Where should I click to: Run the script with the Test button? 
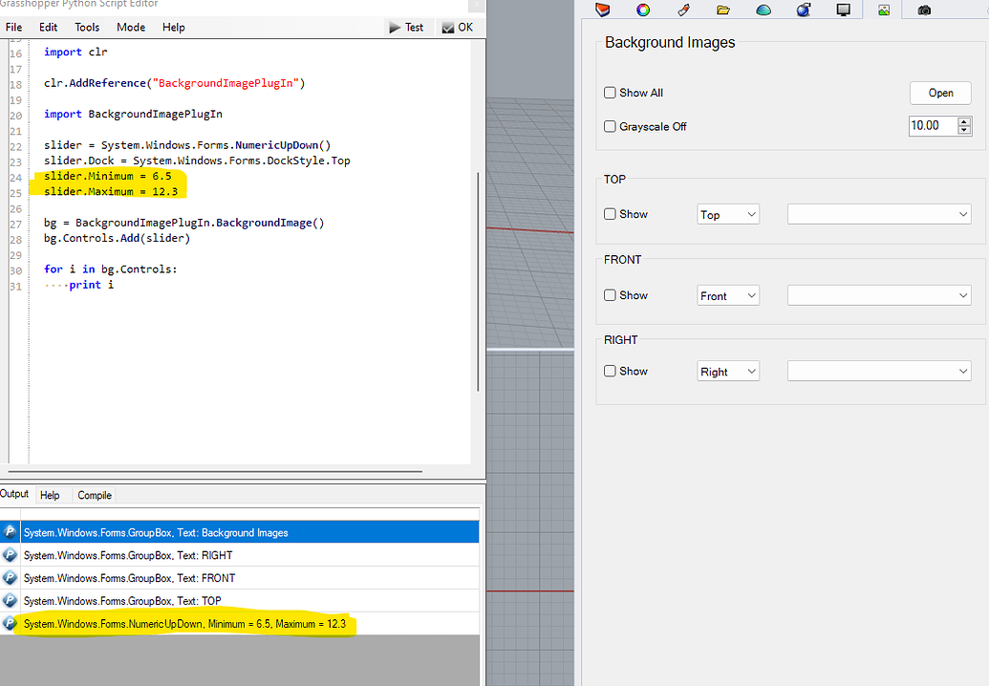pos(408,27)
